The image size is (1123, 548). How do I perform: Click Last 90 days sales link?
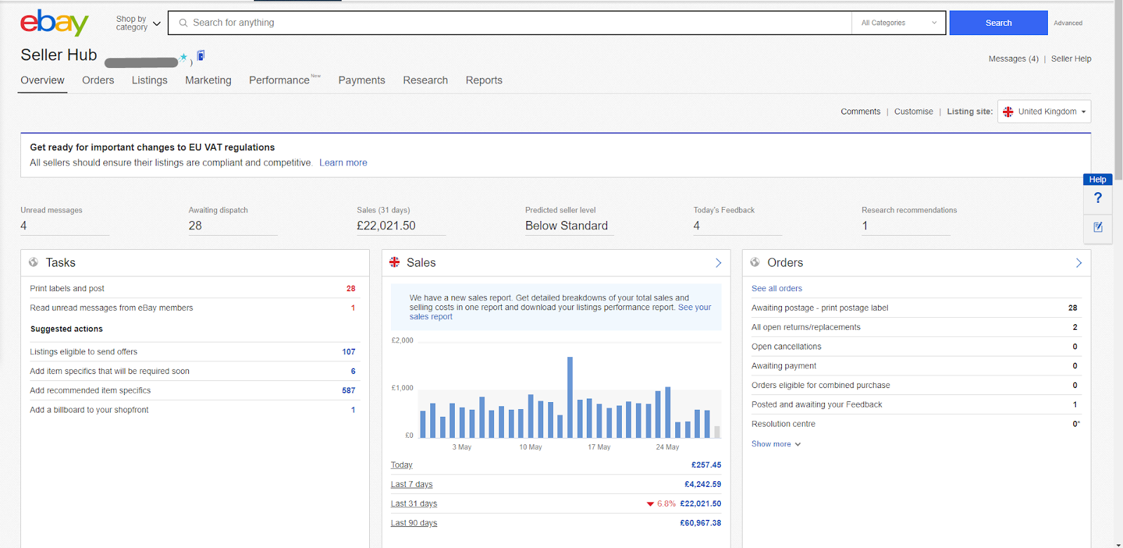coord(413,523)
